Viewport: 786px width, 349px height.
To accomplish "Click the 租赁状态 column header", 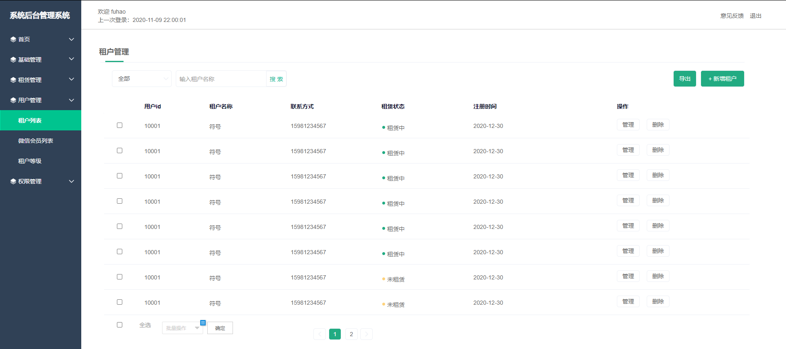I will pos(393,106).
